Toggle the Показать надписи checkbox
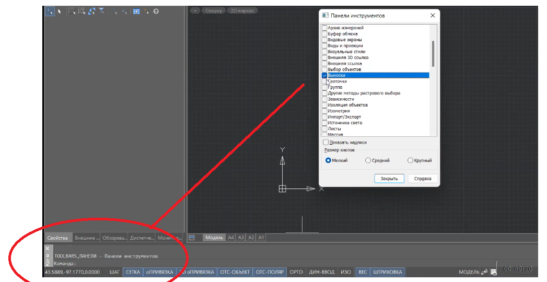The image size is (547, 282). click(326, 142)
